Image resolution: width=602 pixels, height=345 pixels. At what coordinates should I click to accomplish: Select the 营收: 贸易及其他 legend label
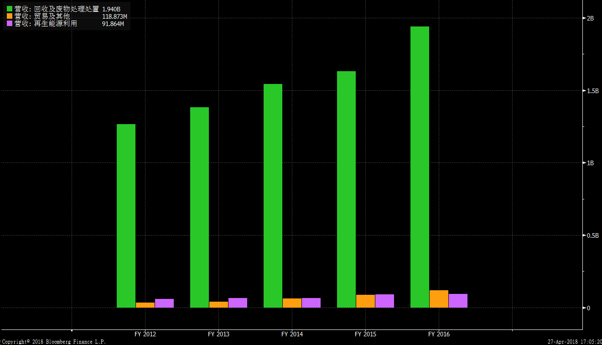(42, 16)
